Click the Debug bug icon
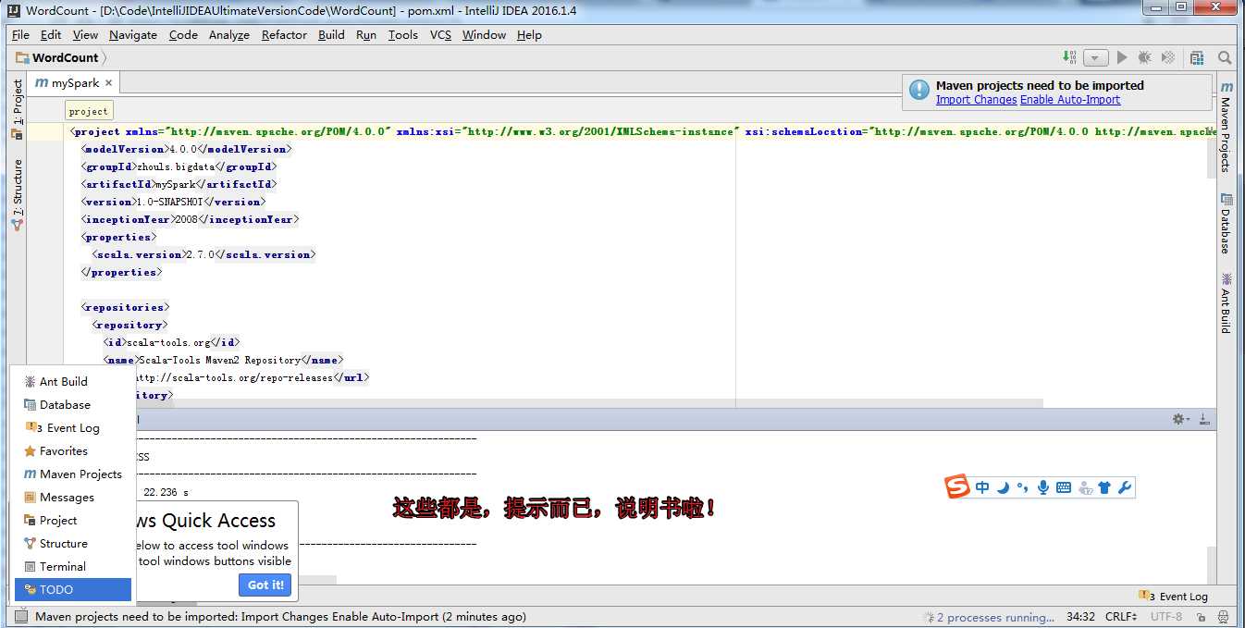Screen dimensions: 1245x628 [x=1144, y=57]
